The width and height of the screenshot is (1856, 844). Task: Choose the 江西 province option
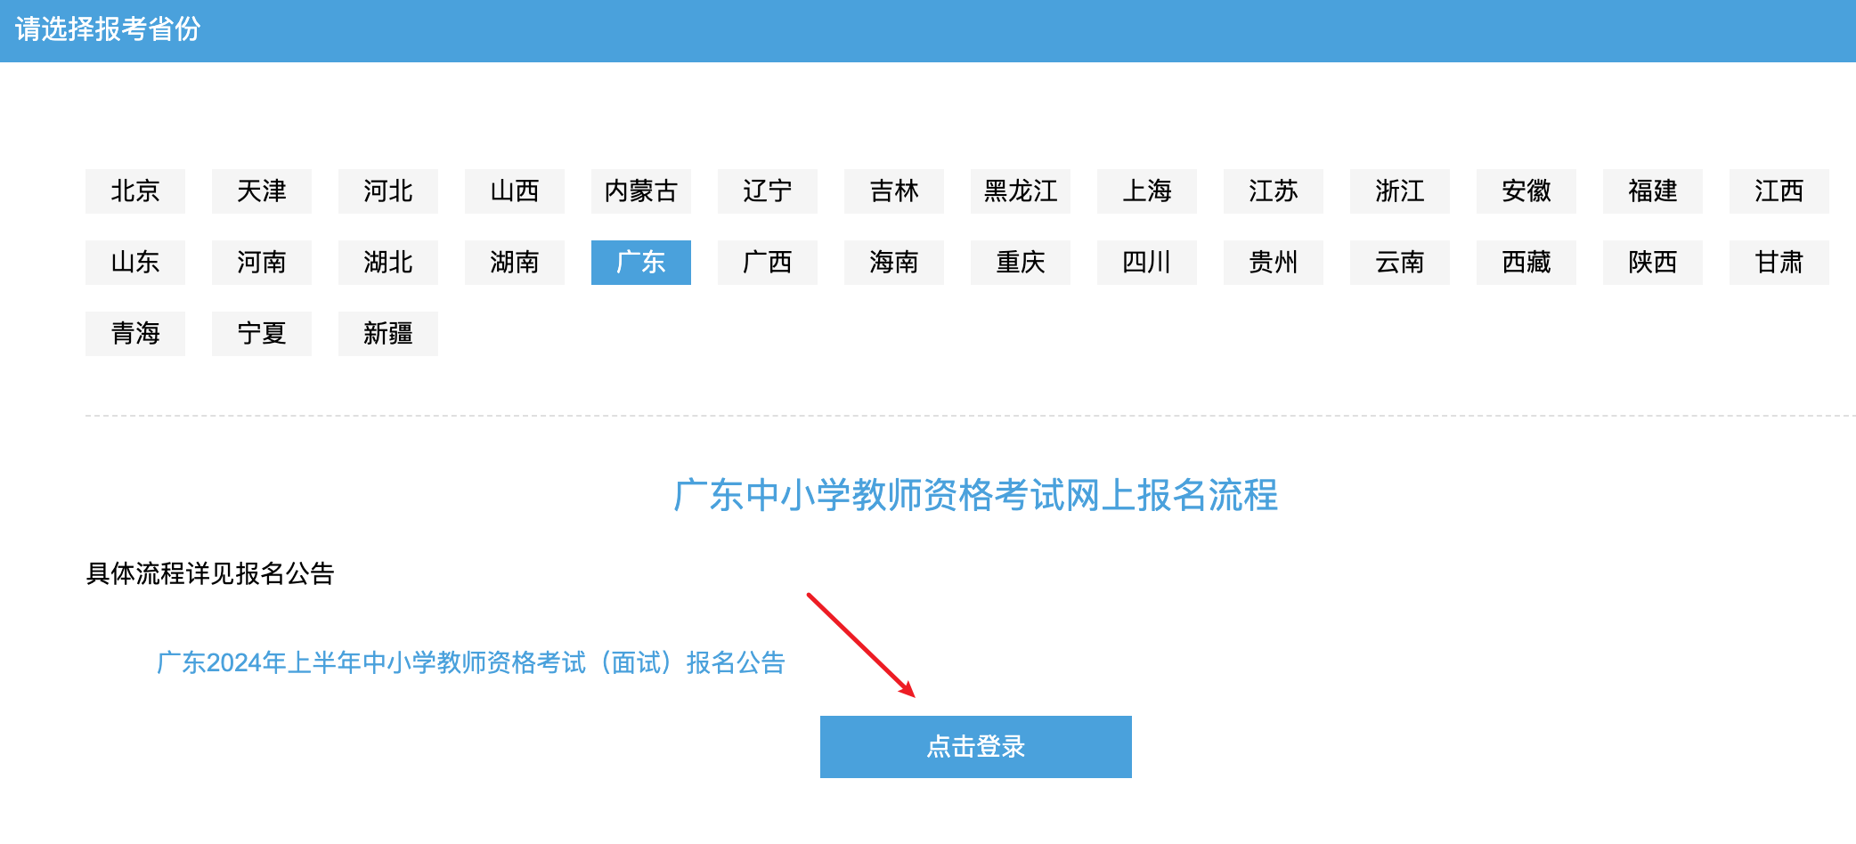1779,191
